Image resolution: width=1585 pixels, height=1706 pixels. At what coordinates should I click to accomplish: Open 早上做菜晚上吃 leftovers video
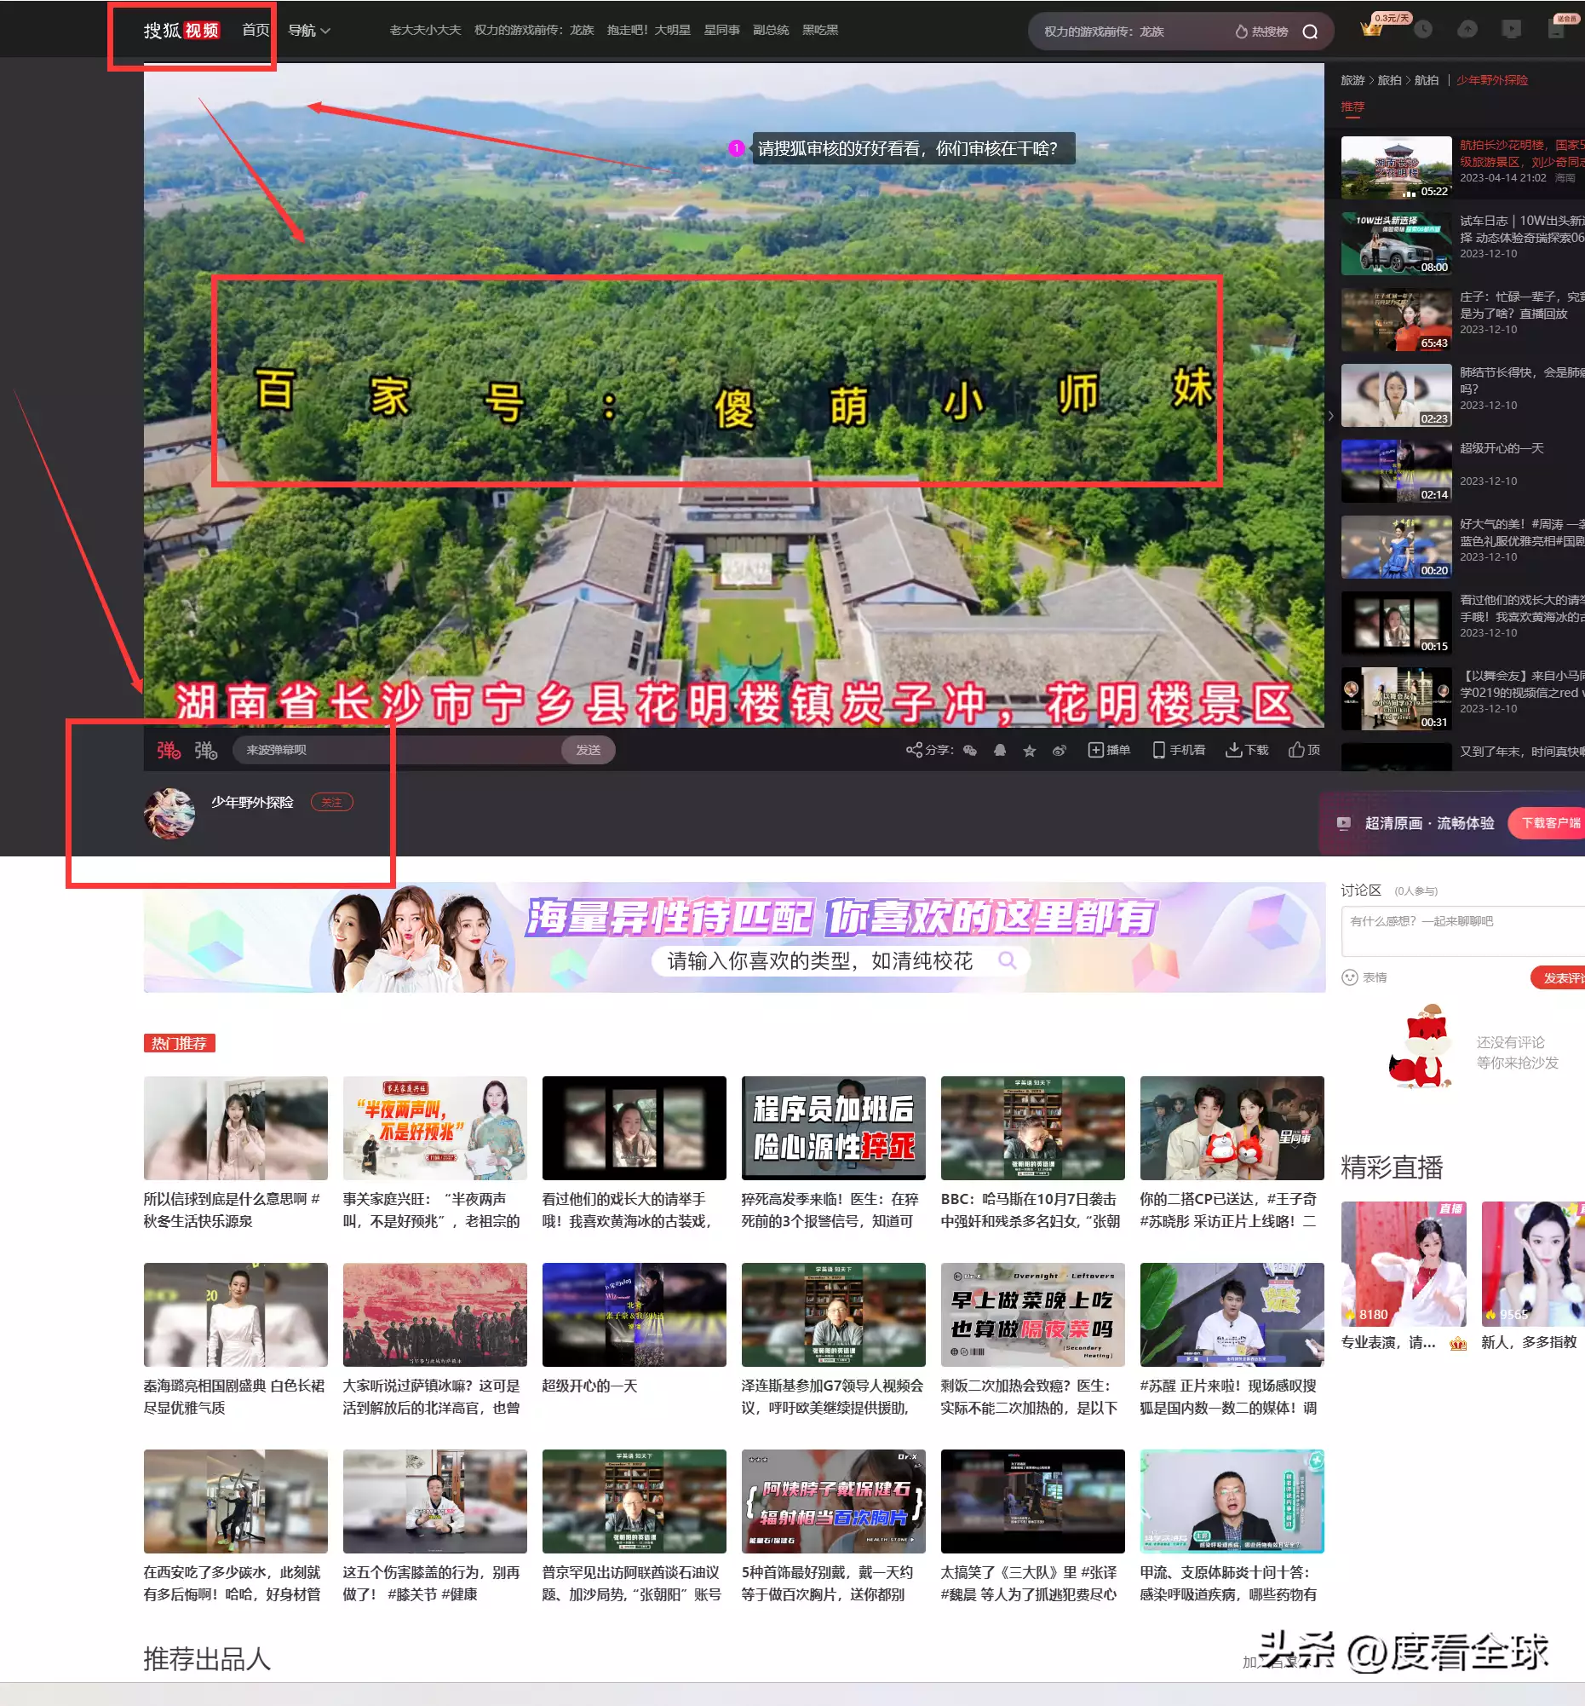[1031, 1314]
